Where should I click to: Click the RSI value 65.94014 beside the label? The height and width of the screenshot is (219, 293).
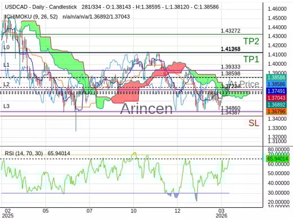coord(59,153)
